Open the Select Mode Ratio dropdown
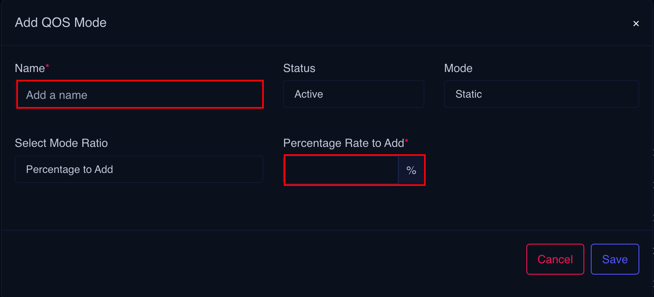 click(x=139, y=169)
